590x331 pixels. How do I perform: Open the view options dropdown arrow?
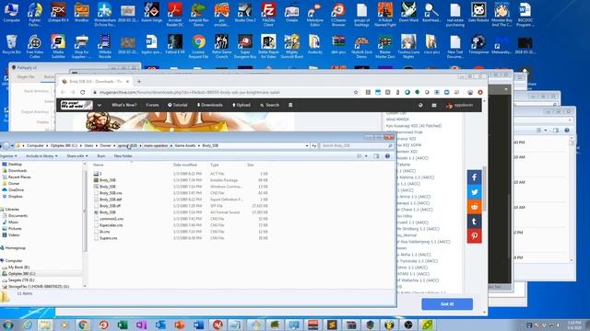366,156
